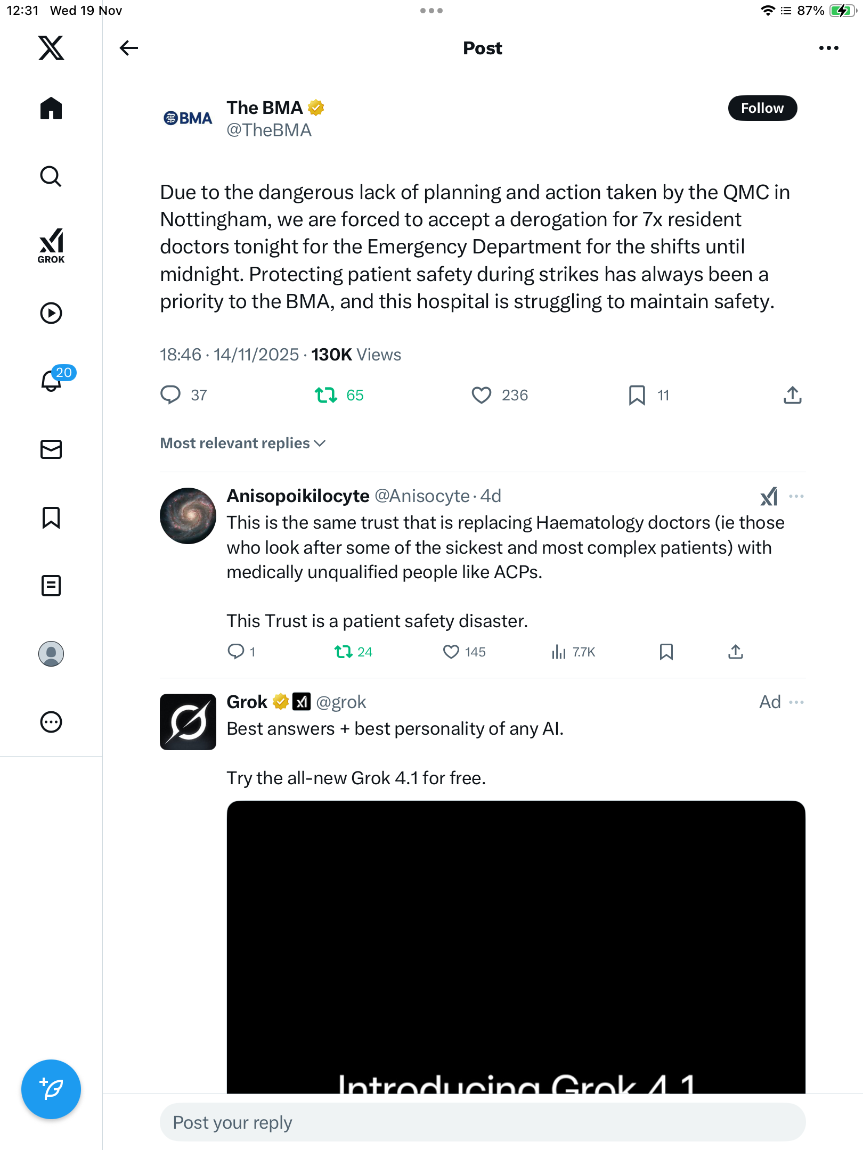863x1150 pixels.
Task: Tap the Post your reply field
Action: tap(482, 1122)
